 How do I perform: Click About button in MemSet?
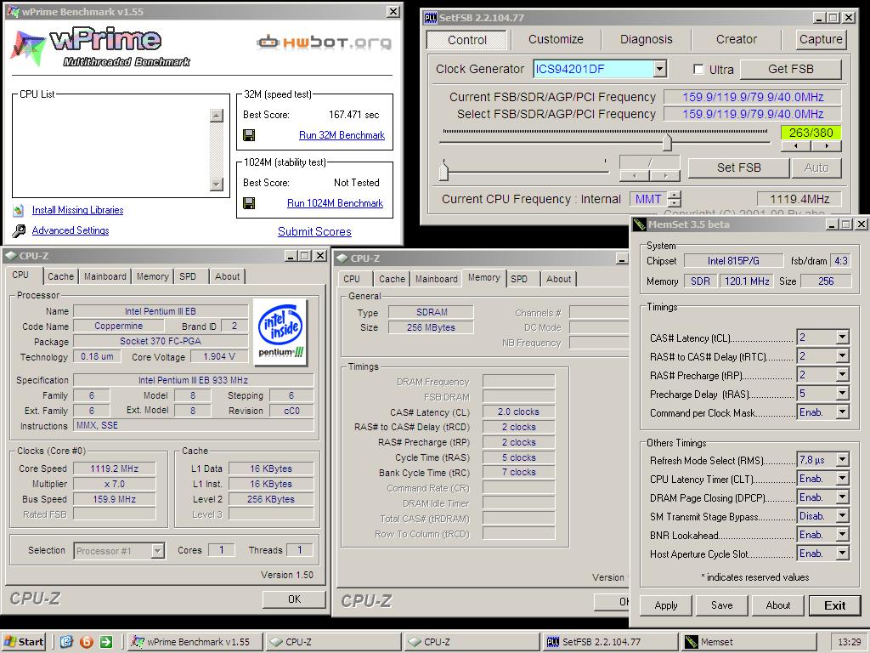[778, 605]
